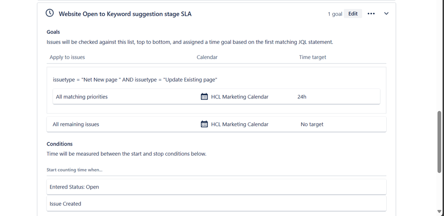Click the 1 goal count label
The image size is (444, 216).
335,14
